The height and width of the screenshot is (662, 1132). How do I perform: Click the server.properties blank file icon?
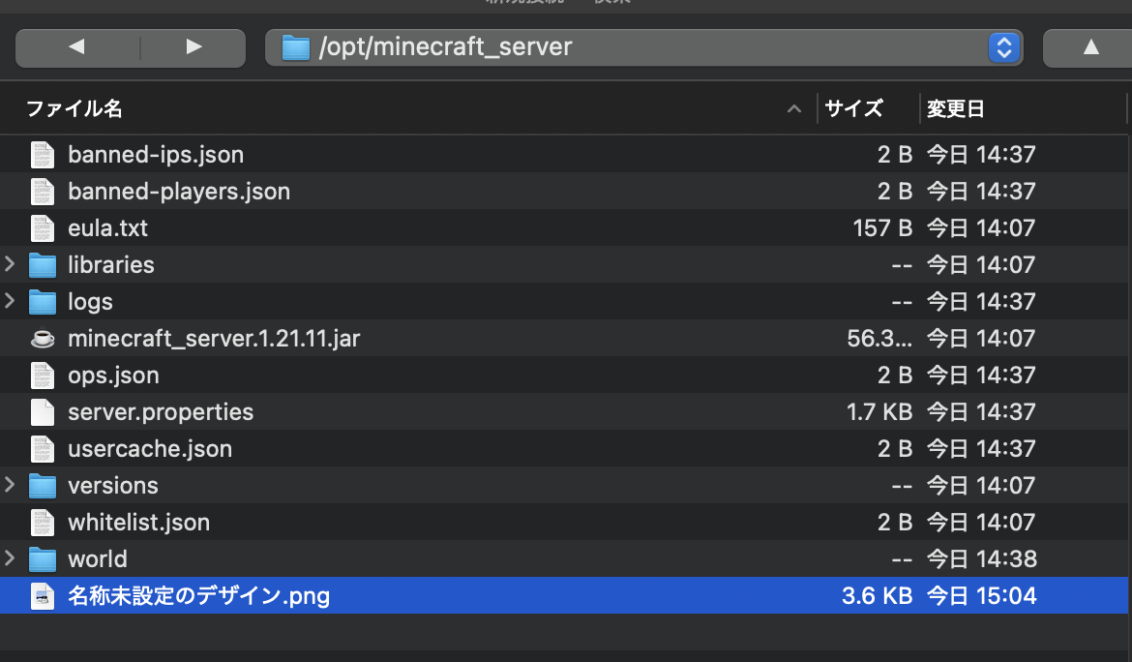(43, 412)
